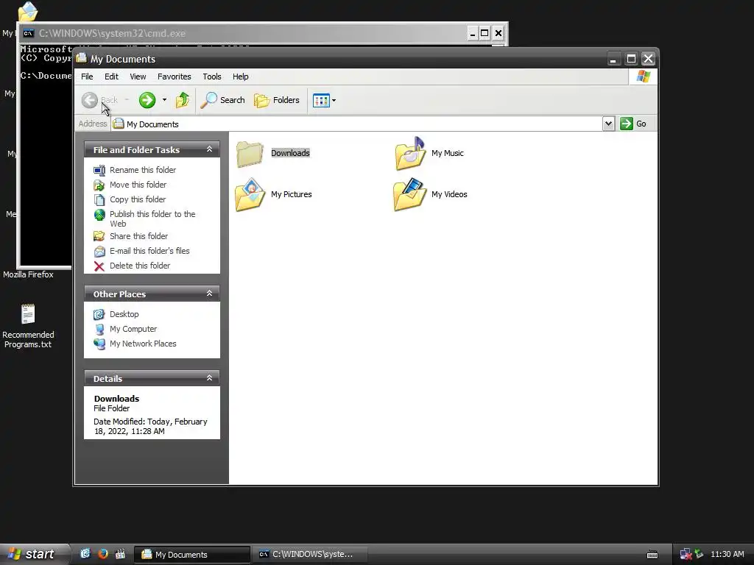
Task: Click the Rename this folder icon
Action: [x=99, y=170]
